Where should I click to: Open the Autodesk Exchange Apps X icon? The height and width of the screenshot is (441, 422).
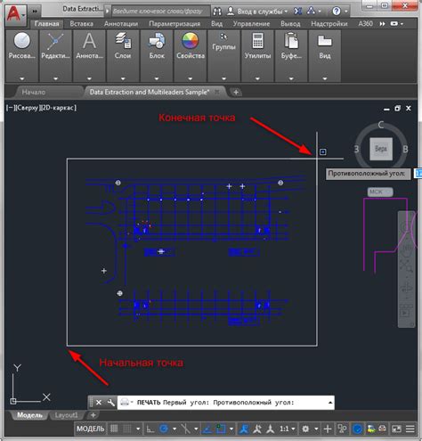pyautogui.click(x=297, y=12)
